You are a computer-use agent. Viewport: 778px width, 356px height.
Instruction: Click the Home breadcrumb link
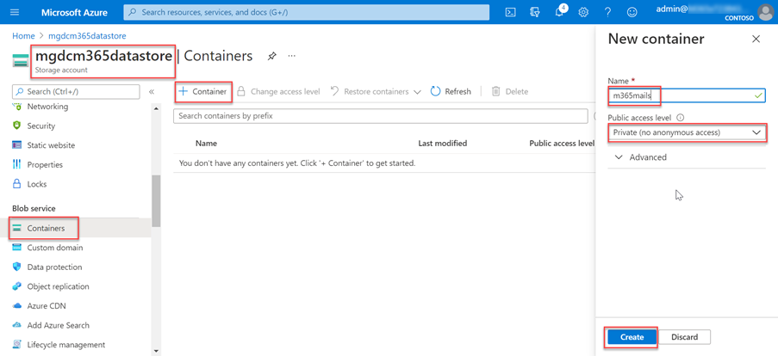click(x=23, y=36)
